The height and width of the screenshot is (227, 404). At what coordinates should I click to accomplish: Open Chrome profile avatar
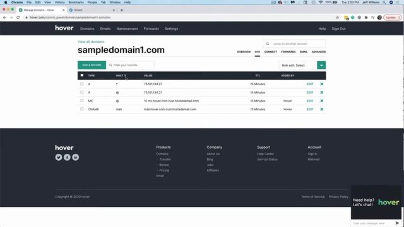tap(379, 18)
